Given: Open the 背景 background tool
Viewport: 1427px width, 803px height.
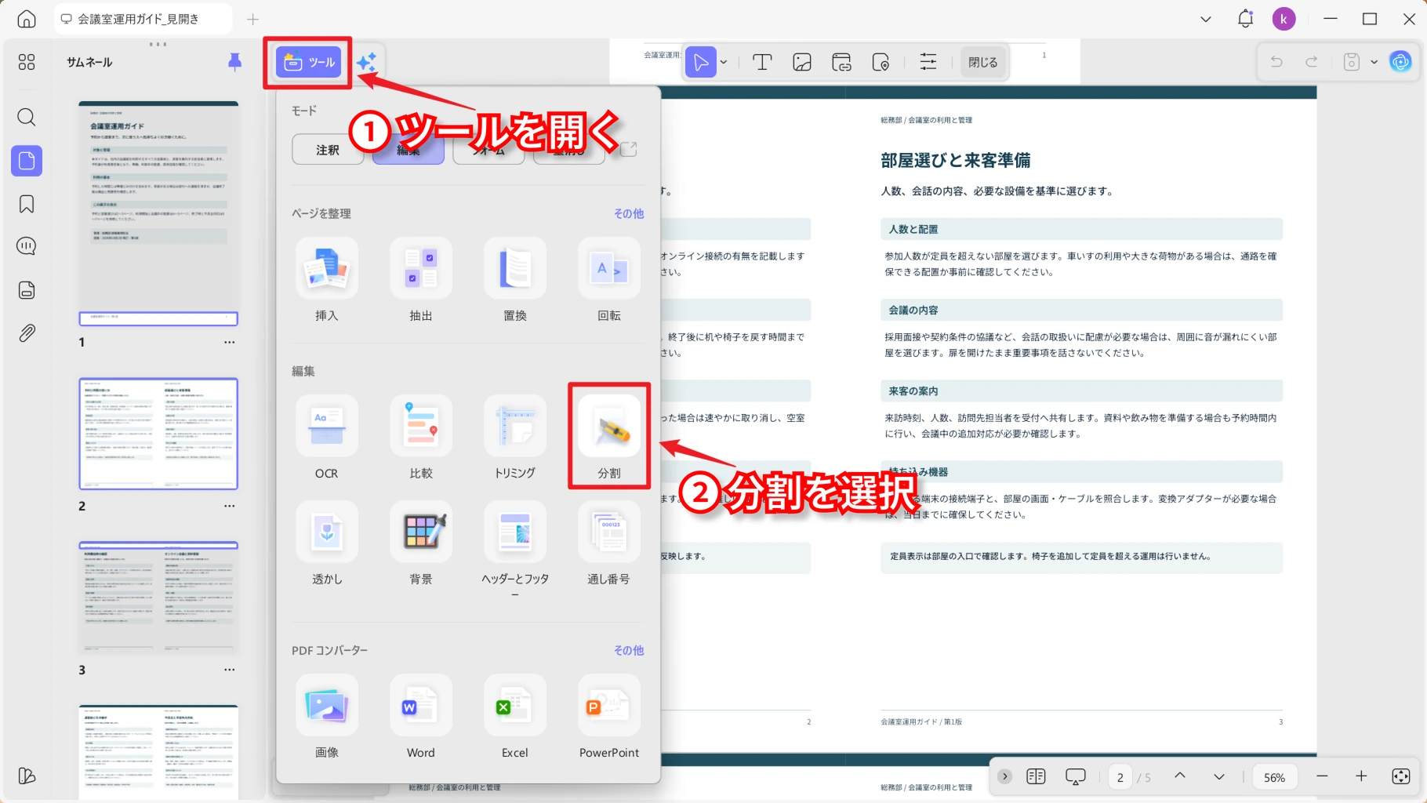Looking at the screenshot, I should (421, 543).
